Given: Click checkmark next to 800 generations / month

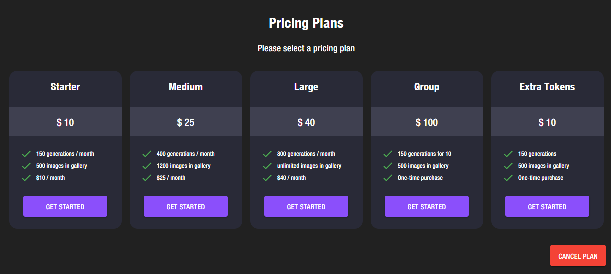Looking at the screenshot, I should point(268,154).
